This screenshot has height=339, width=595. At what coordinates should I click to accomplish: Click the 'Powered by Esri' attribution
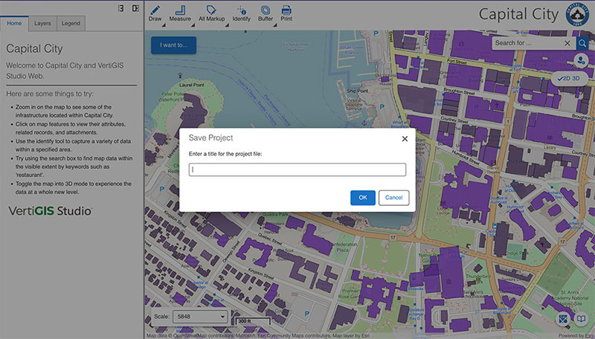[x=576, y=336]
